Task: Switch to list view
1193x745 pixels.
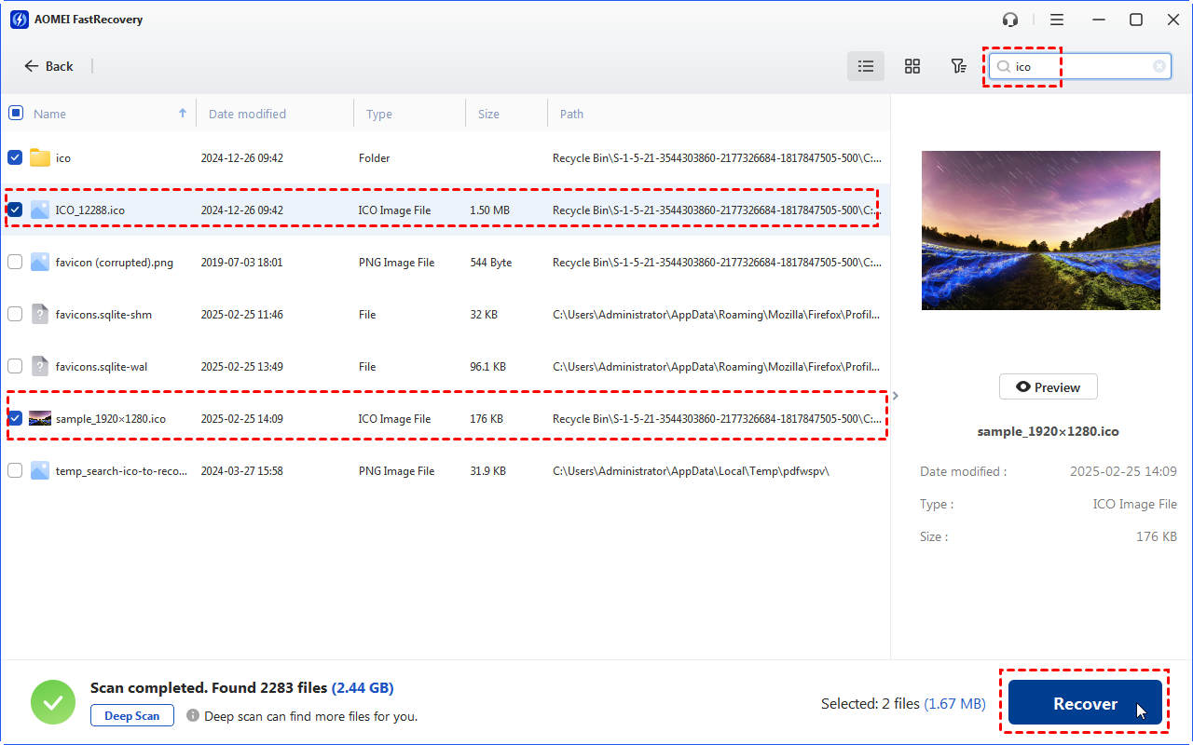Action: [866, 66]
